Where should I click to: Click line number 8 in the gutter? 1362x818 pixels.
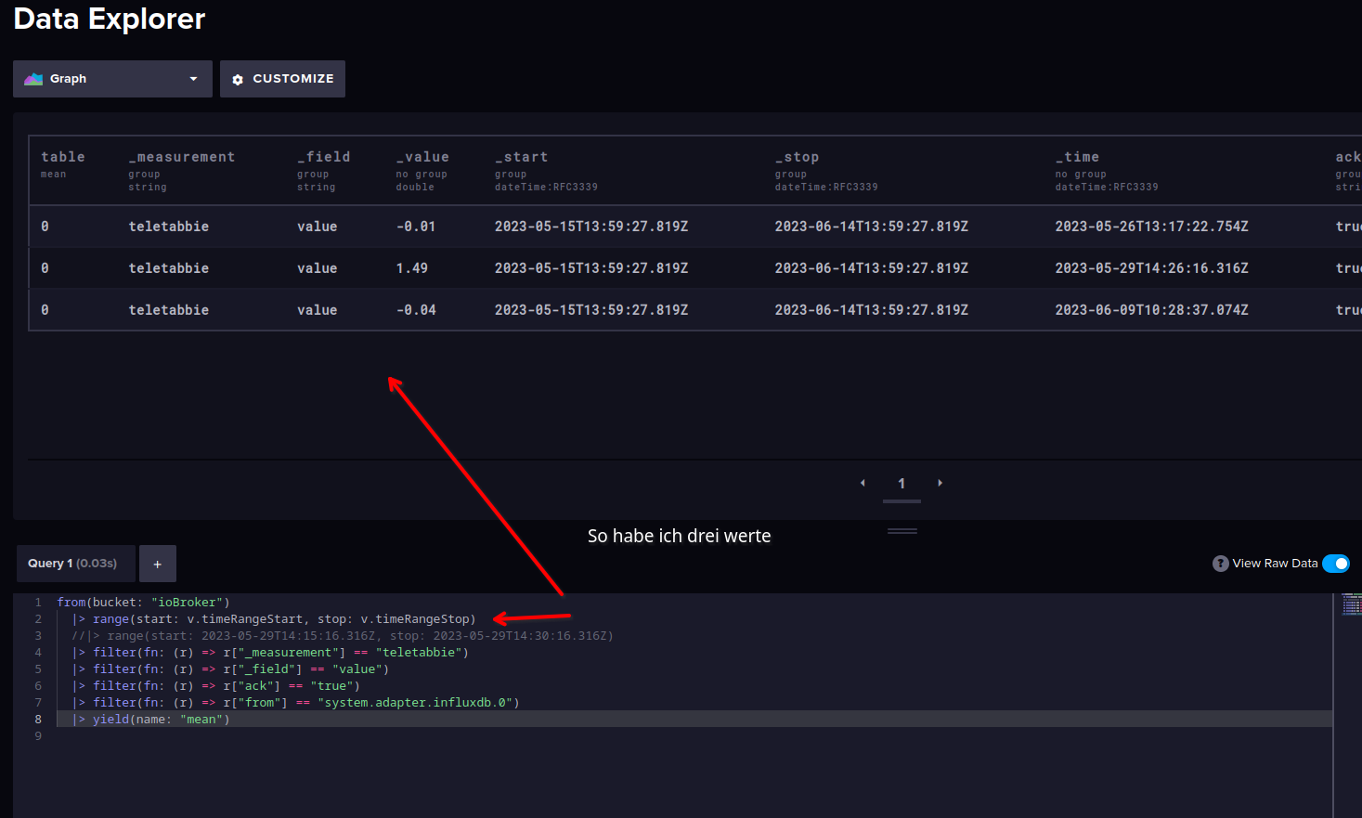[x=38, y=720]
